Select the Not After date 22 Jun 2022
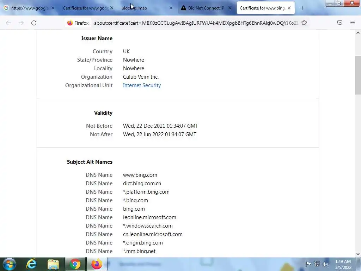361x271 pixels. (x=160, y=134)
